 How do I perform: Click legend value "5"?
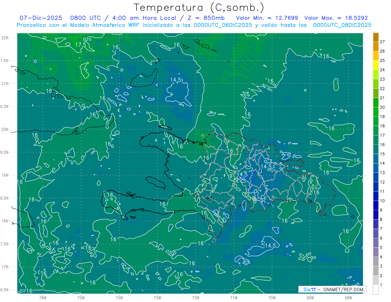pyautogui.click(x=381, y=248)
